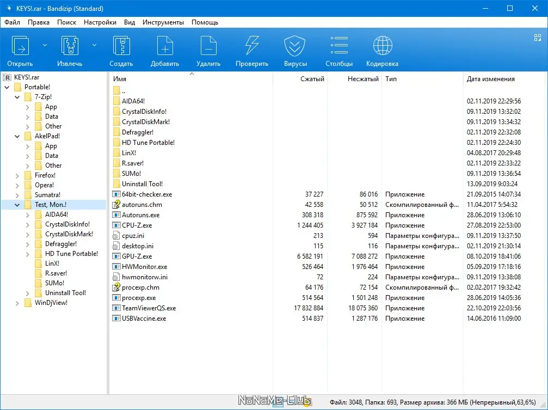The width and height of the screenshot is (548, 410).
Task: Select the procexp.chm help file icon
Action: (116, 287)
